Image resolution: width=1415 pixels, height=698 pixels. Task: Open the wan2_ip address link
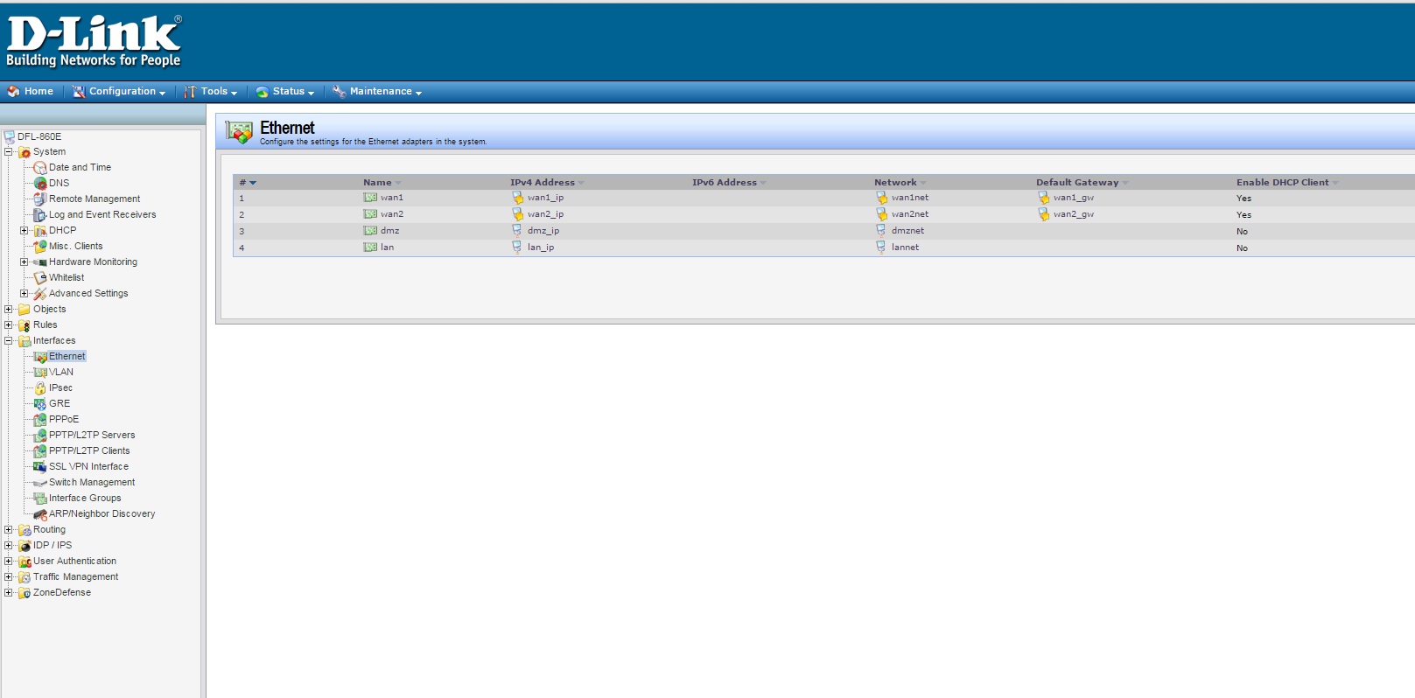tap(545, 214)
